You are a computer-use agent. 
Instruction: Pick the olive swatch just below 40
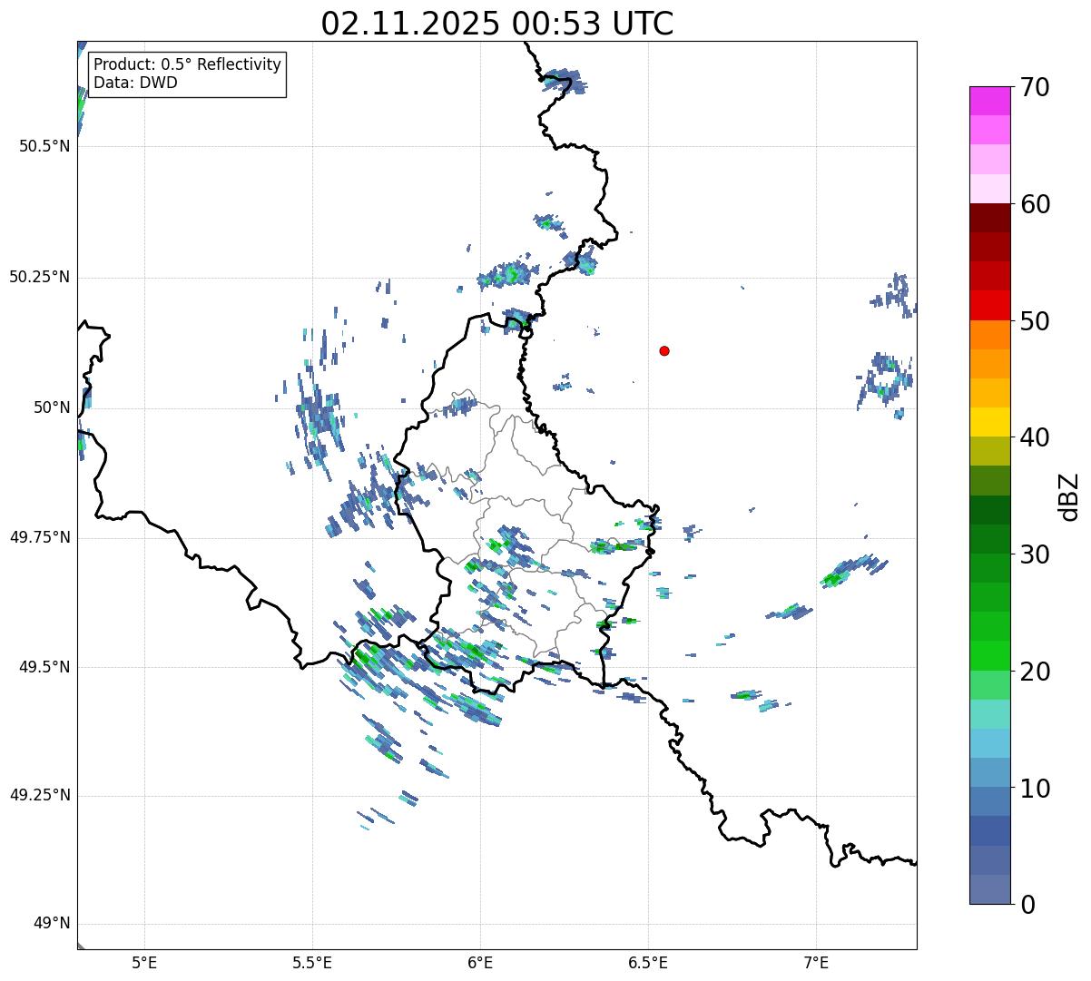pyautogui.click(x=990, y=451)
